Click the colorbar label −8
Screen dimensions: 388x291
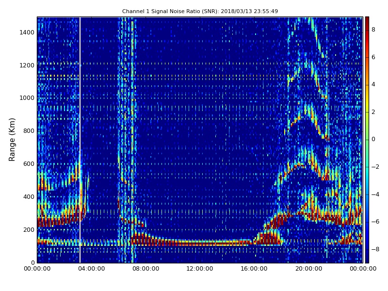pyautogui.click(x=375, y=249)
